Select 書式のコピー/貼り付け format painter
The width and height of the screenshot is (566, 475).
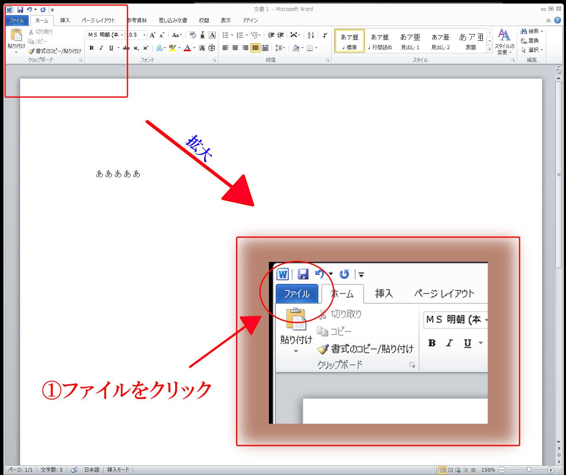tap(55, 51)
